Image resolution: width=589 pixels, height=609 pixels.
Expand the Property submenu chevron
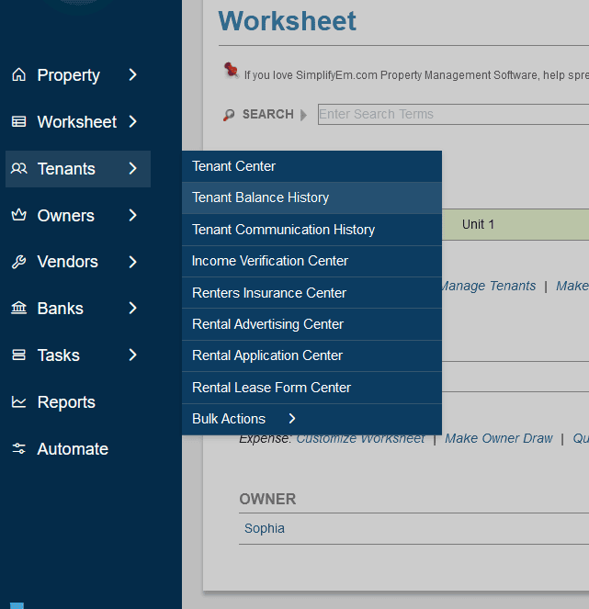133,75
